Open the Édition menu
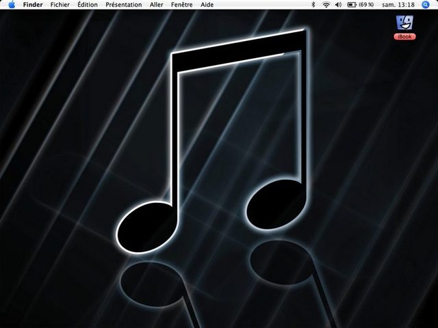This screenshot has width=438, height=328. pyautogui.click(x=87, y=5)
